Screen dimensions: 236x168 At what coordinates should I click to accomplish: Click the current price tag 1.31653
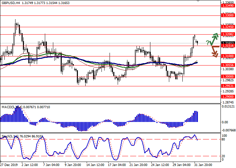228,43
